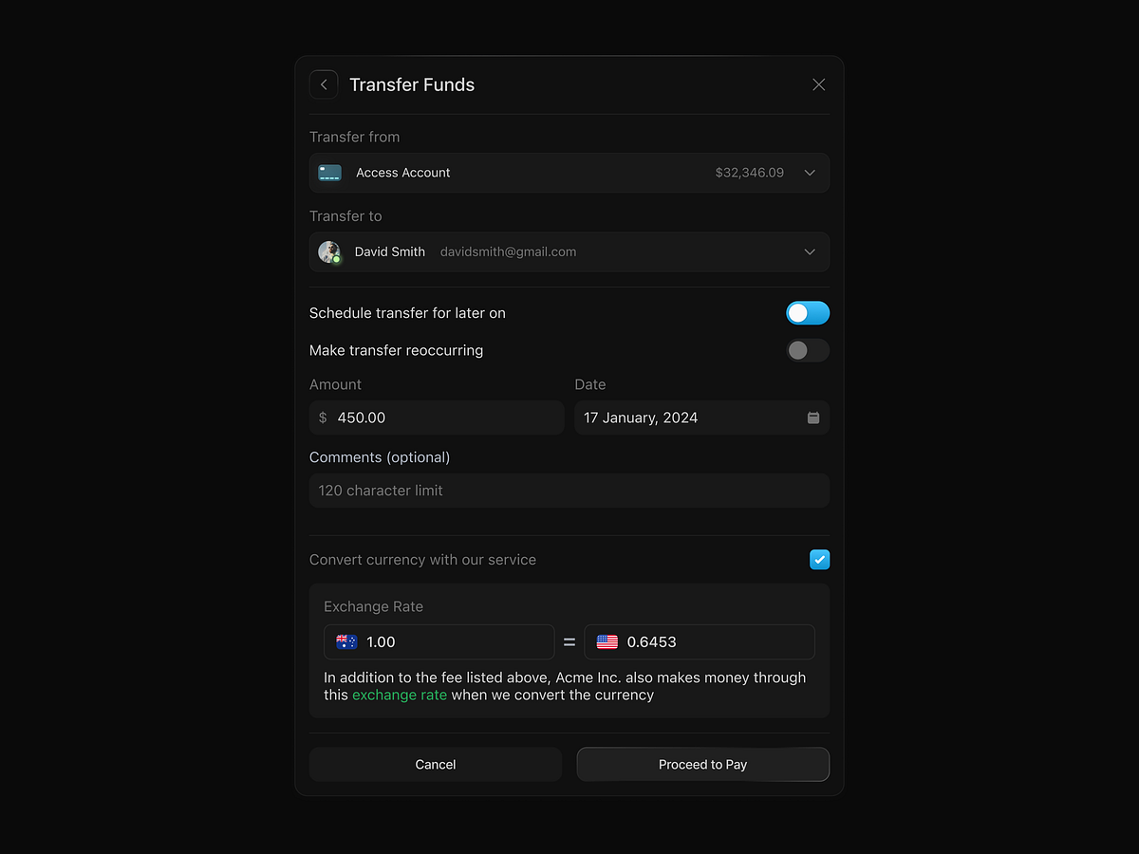Click the dollar sign in the Amount field
The height and width of the screenshot is (854, 1139).
[323, 418]
